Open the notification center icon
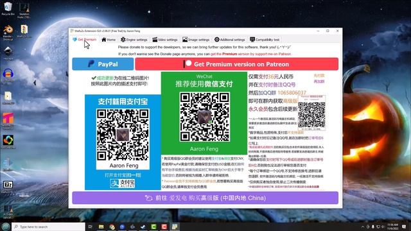 tap(404, 227)
